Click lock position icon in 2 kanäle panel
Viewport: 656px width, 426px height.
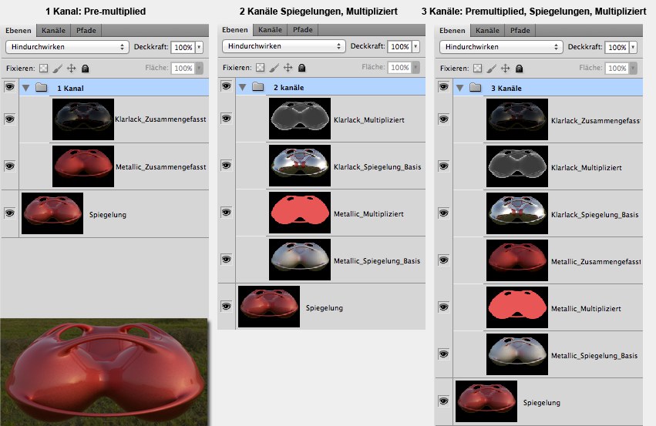coord(288,68)
